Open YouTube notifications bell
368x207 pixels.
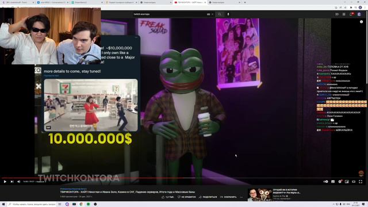[x=351, y=14]
